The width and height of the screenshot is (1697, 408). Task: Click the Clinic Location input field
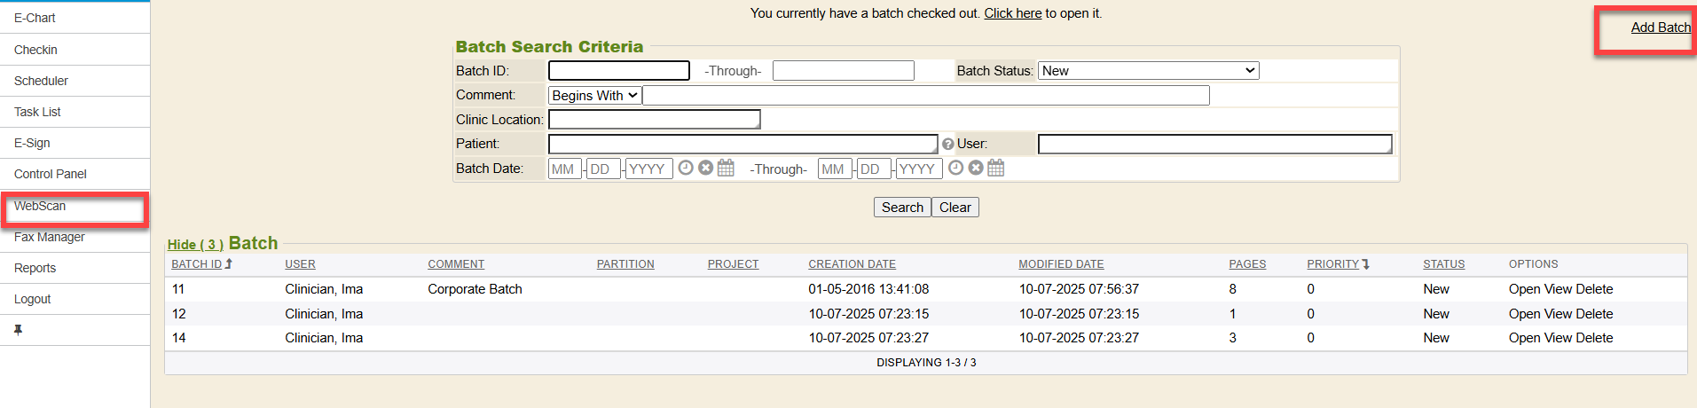tap(654, 120)
